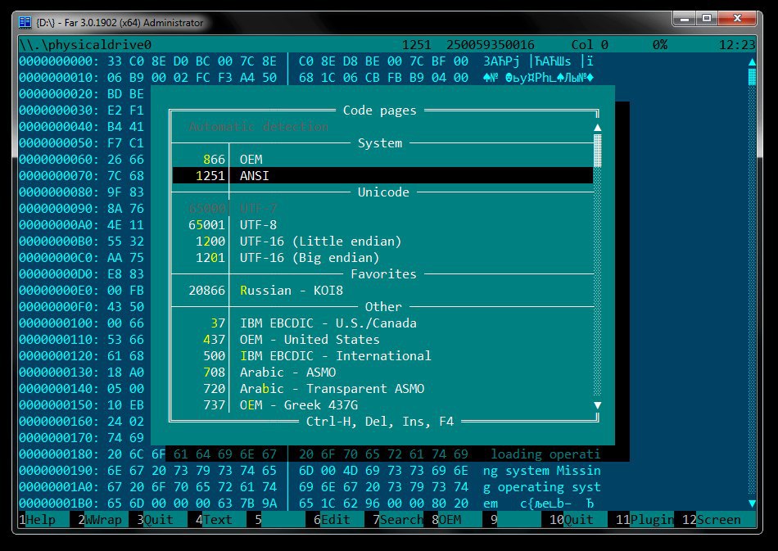Click the \\.\physicaldrive0 path in title line
The height and width of the screenshot is (551, 778).
[85, 45]
